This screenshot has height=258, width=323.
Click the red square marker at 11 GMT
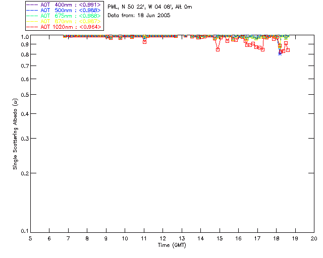click(x=145, y=42)
